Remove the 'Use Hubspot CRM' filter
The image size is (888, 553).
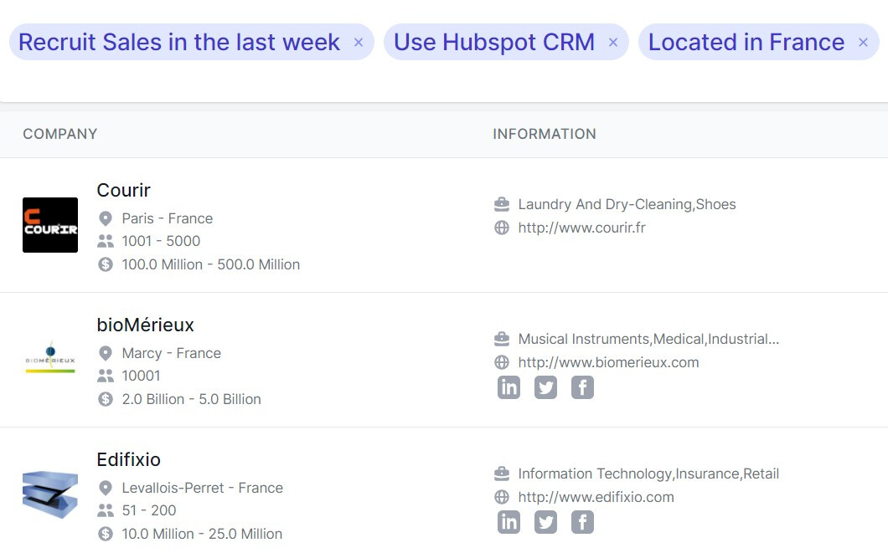(613, 43)
